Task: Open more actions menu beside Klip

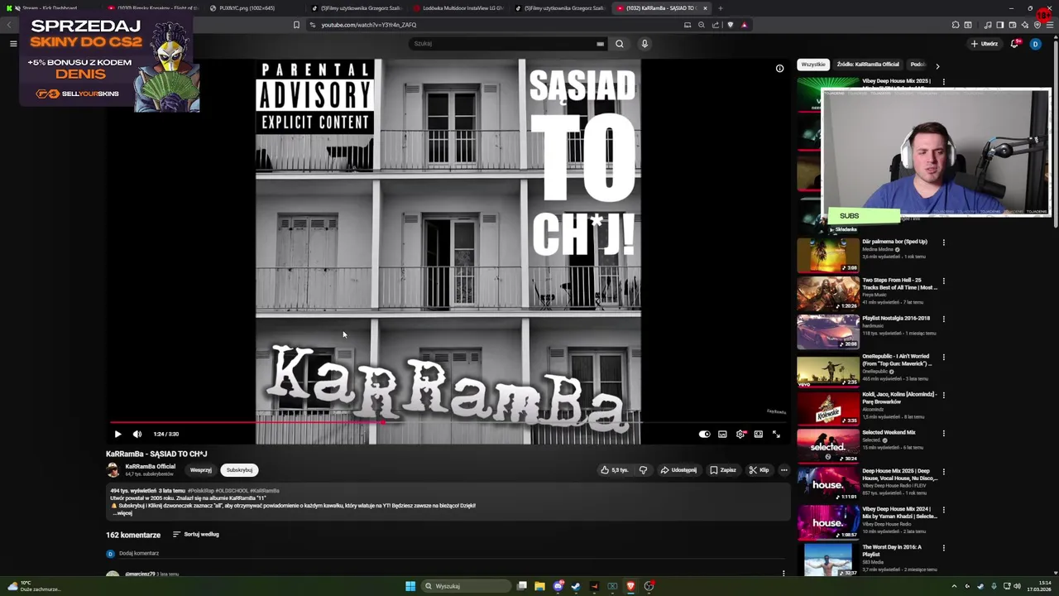Action: tap(784, 470)
